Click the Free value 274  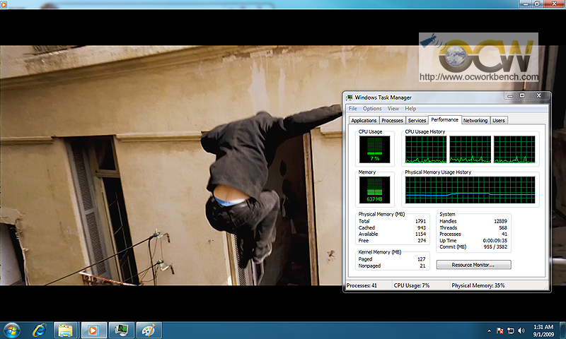pyautogui.click(x=422, y=240)
